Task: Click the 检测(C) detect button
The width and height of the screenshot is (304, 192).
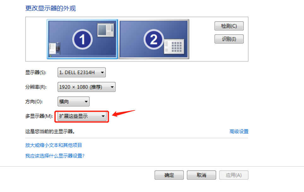Action: tap(229, 26)
